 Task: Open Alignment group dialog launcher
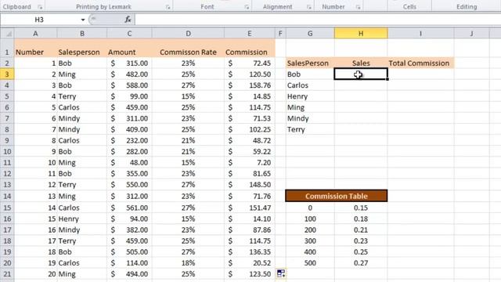click(309, 7)
